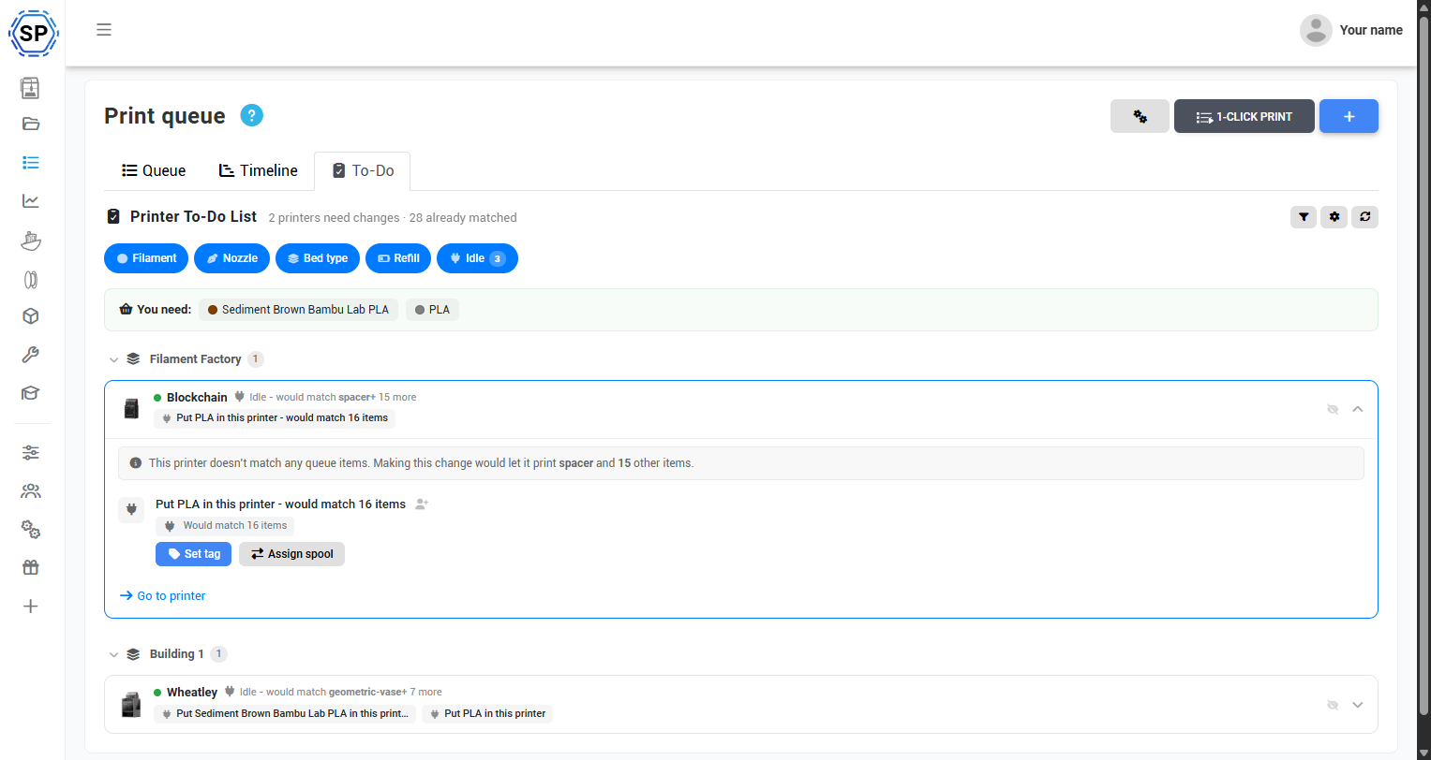The width and height of the screenshot is (1431, 760).
Task: Open the sliders settings sidebar icon
Action: click(x=30, y=453)
